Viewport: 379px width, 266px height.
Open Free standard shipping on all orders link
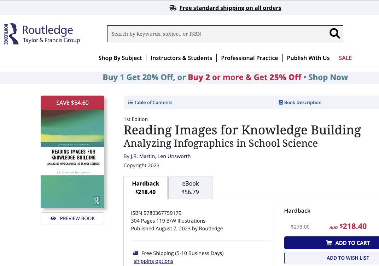pyautogui.click(x=230, y=8)
